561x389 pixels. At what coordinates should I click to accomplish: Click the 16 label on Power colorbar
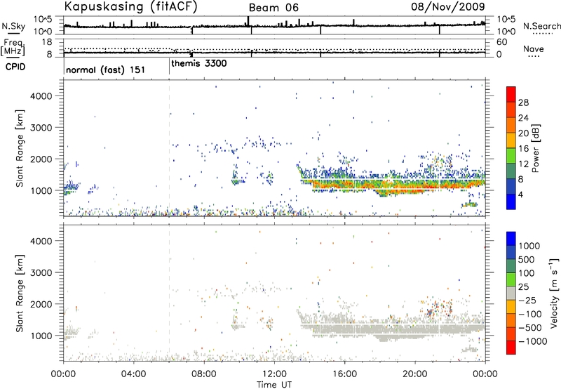pyautogui.click(x=523, y=149)
